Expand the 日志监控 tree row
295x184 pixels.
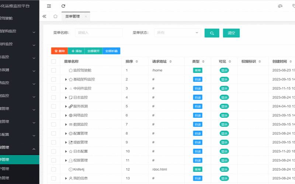66,98
